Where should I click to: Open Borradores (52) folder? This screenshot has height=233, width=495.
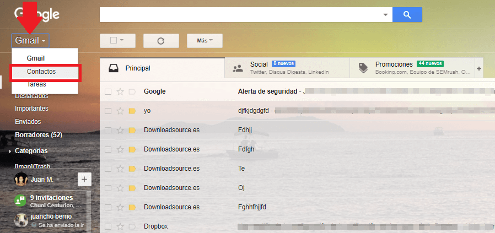39,135
